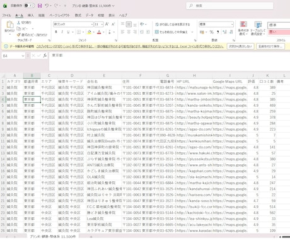The width and height of the screenshot is (290, 240).
Task: Switch to the データ (Data) tab
Action: click(90, 15)
